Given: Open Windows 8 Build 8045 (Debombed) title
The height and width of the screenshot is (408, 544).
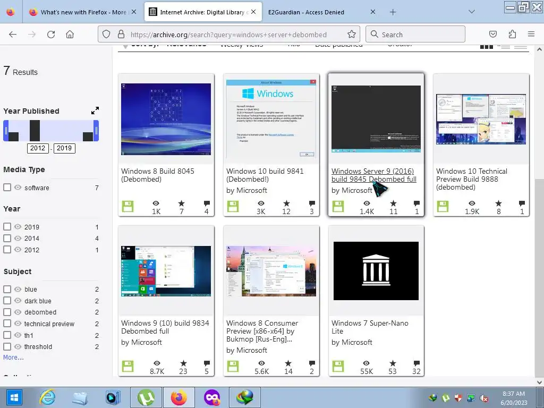Looking at the screenshot, I should tap(157, 175).
